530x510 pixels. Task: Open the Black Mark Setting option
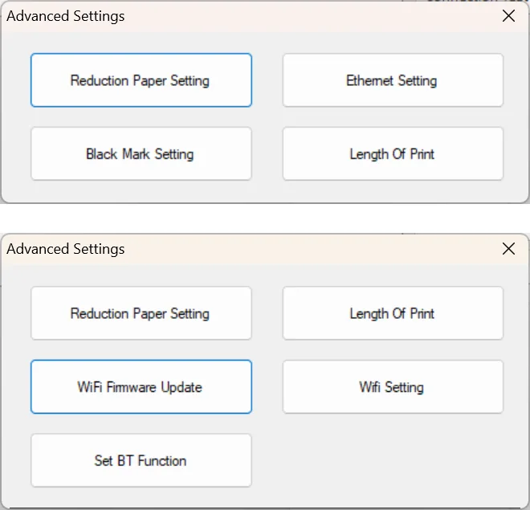point(141,153)
